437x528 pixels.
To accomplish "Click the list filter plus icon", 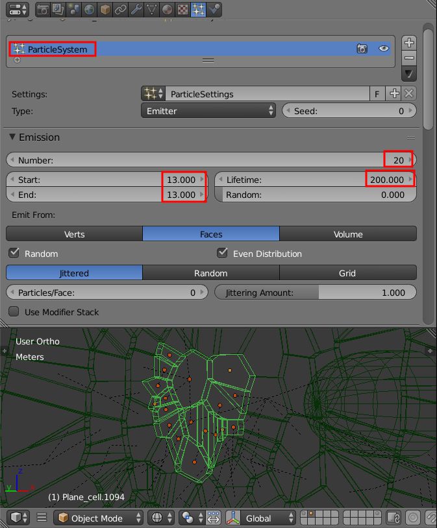I will [x=17, y=60].
